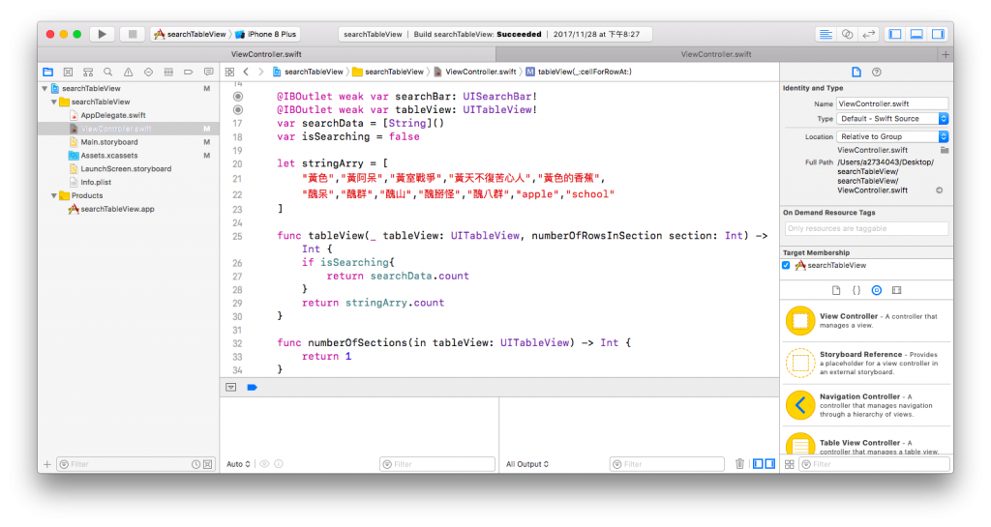Viewport: 991px width, 527px height.
Task: Click ViewController.swift in the jump bar
Action: click(474, 72)
